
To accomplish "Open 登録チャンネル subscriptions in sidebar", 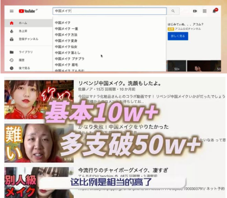I will click(x=28, y=39).
